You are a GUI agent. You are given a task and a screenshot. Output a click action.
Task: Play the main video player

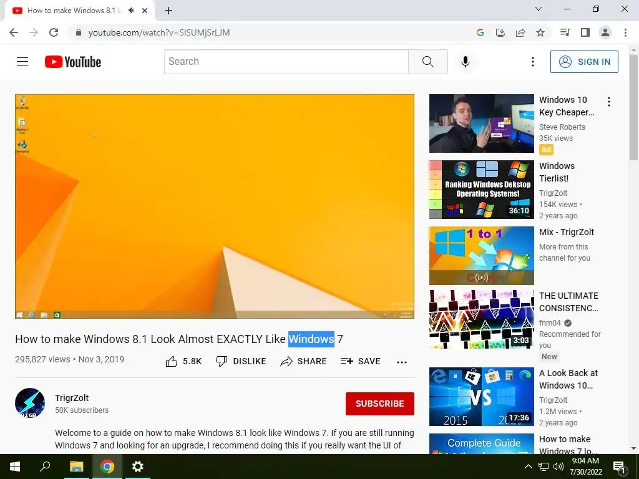(x=215, y=206)
